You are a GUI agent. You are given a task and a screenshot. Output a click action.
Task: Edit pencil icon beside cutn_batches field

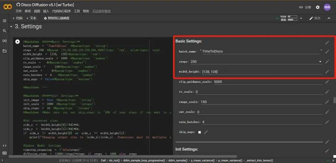[x=327, y=122]
